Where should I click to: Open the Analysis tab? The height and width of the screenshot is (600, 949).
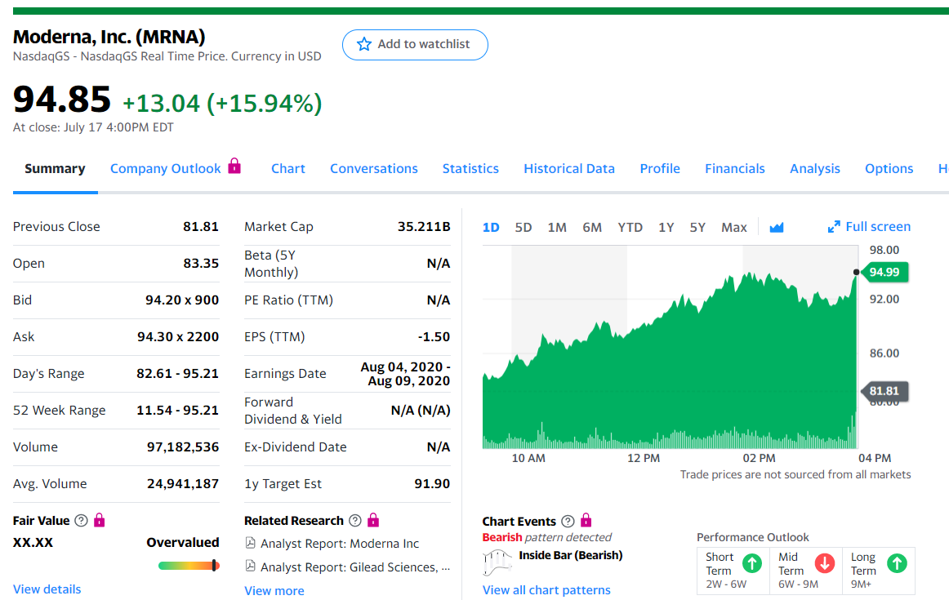coord(814,169)
